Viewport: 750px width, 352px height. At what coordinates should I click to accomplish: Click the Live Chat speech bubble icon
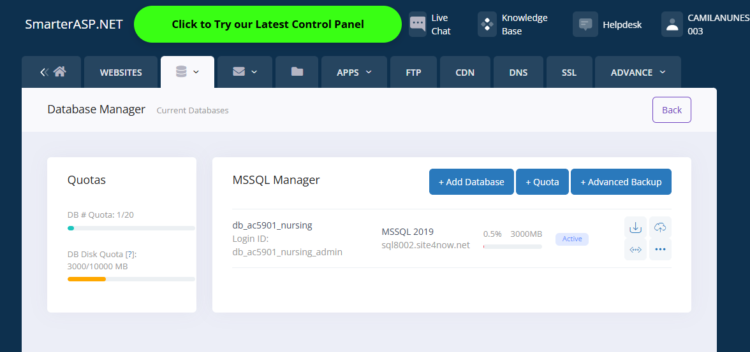tap(418, 24)
